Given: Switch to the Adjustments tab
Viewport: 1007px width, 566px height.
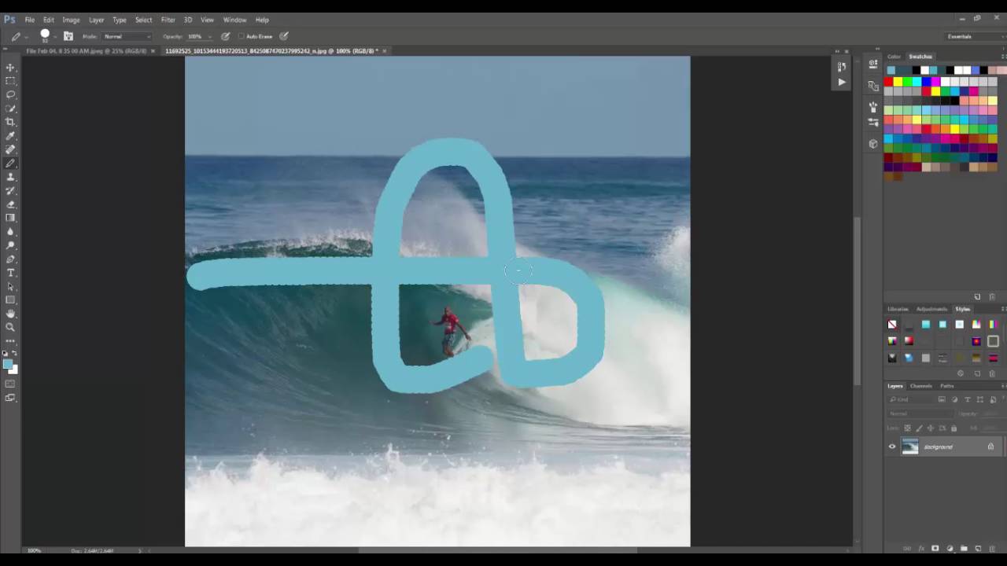Looking at the screenshot, I should click(931, 309).
